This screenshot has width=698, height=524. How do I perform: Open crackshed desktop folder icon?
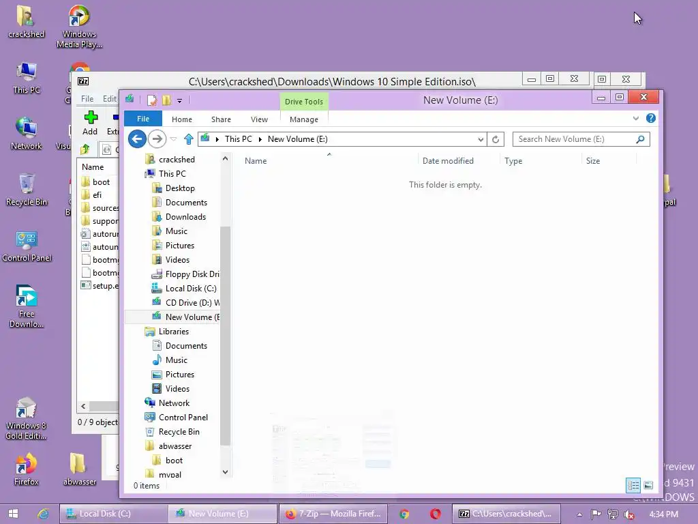27,21
